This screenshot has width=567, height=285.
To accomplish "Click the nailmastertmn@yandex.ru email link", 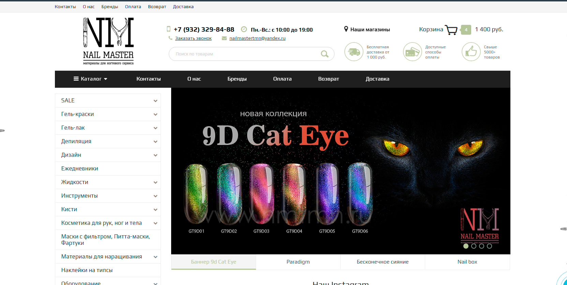I will click(257, 38).
